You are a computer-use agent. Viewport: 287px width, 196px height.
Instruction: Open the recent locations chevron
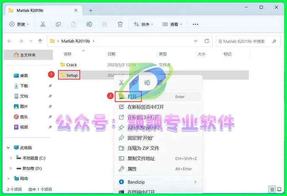tap(31, 41)
